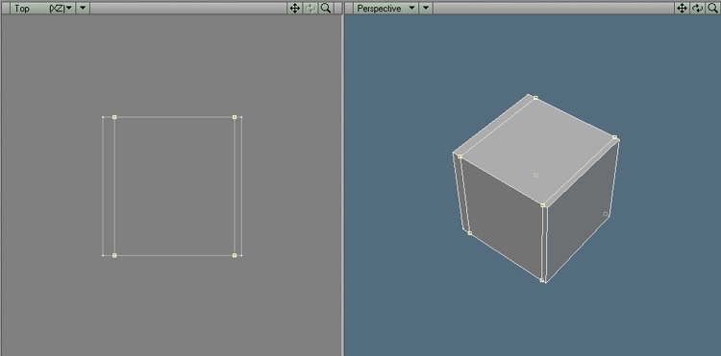
Task: Open the Top (XZ) view type dropdown
Action: coord(43,9)
